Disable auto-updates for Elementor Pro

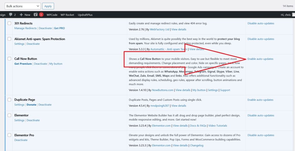click(261, 135)
